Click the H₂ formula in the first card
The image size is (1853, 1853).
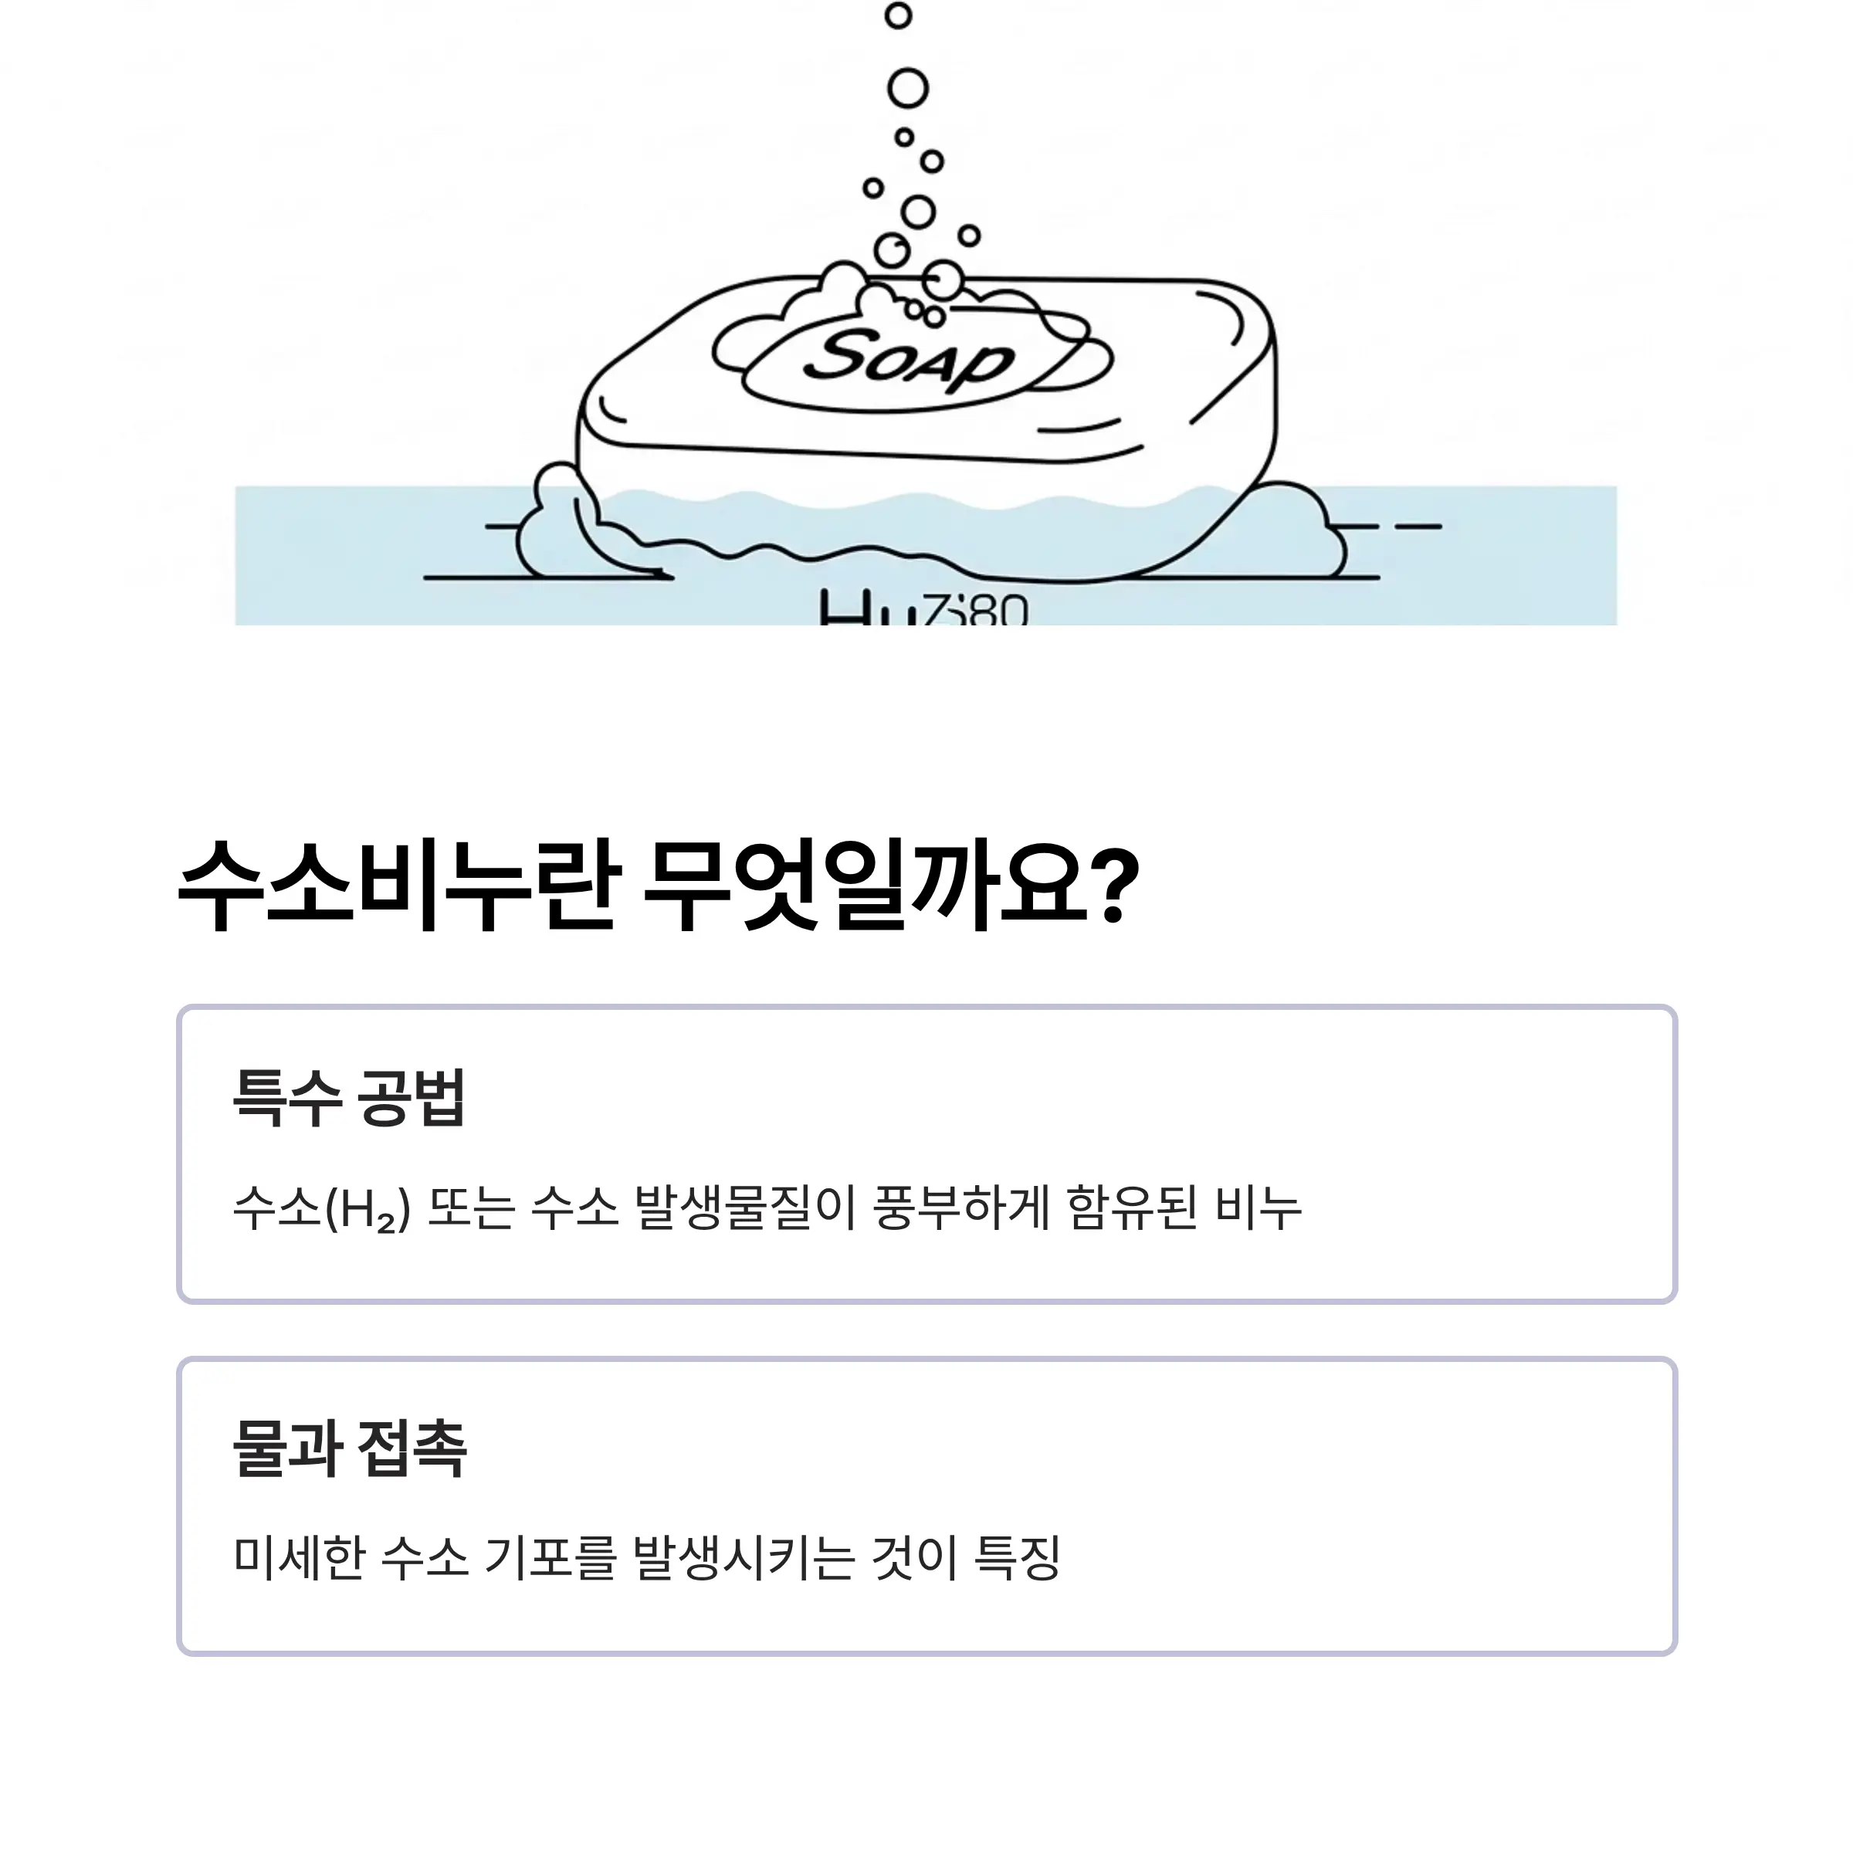(368, 1208)
